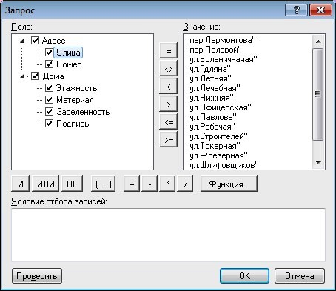Select value "пер.Лермонтова"
Viewport: 336px width, 291px height.
221,40
